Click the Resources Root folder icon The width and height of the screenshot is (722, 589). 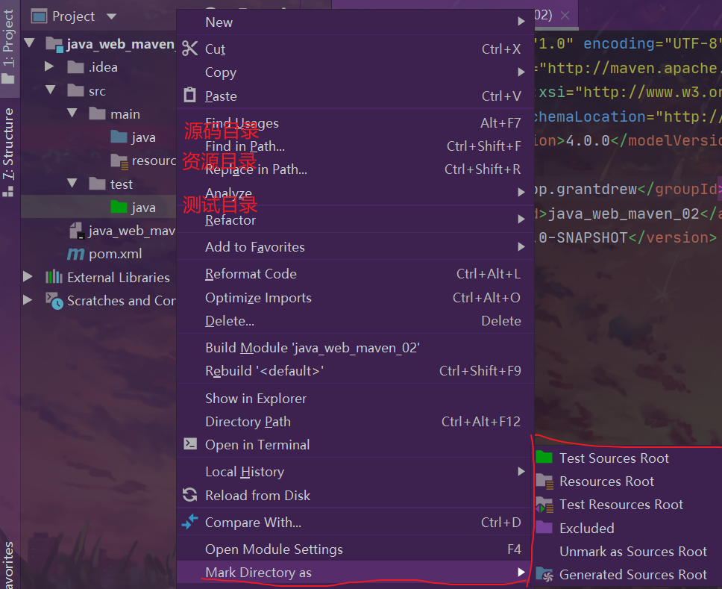[x=544, y=482]
